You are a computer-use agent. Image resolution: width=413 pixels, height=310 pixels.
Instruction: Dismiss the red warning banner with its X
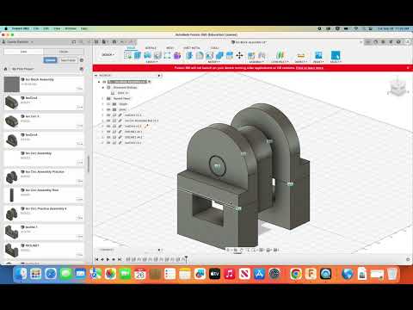coord(408,68)
